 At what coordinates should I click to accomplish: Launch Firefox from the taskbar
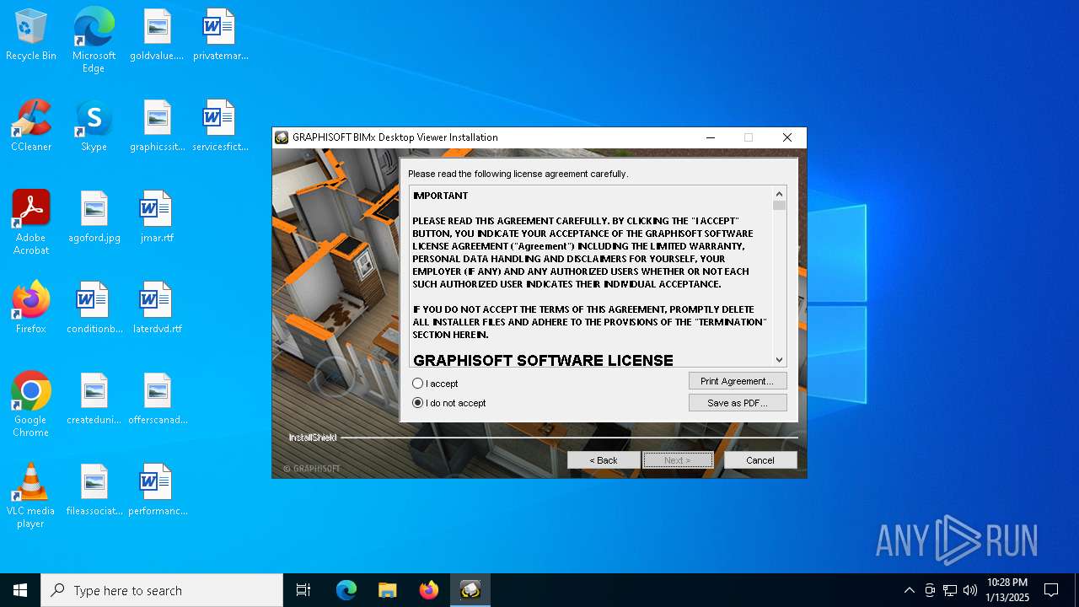(x=429, y=590)
